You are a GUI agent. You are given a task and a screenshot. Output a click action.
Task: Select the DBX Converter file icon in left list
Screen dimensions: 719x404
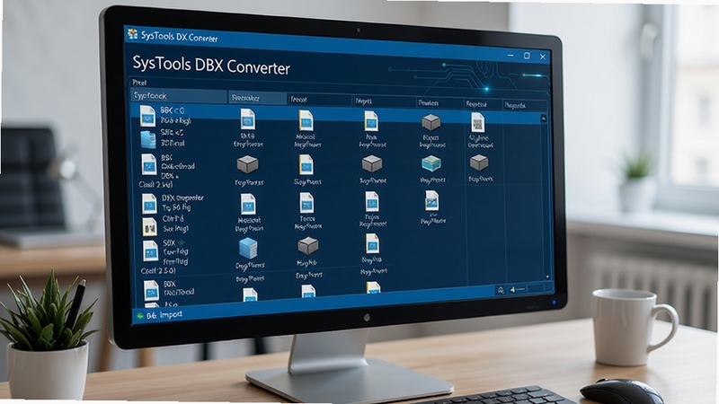(x=149, y=204)
